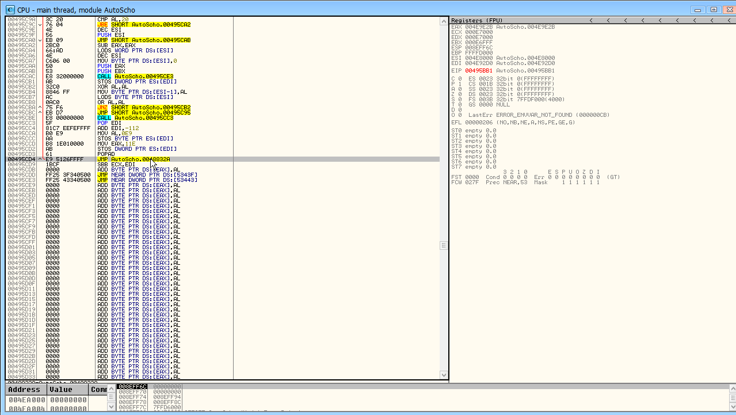The height and width of the screenshot is (415, 736).
Task: Click the Z flag row in registers
Action: (504, 94)
